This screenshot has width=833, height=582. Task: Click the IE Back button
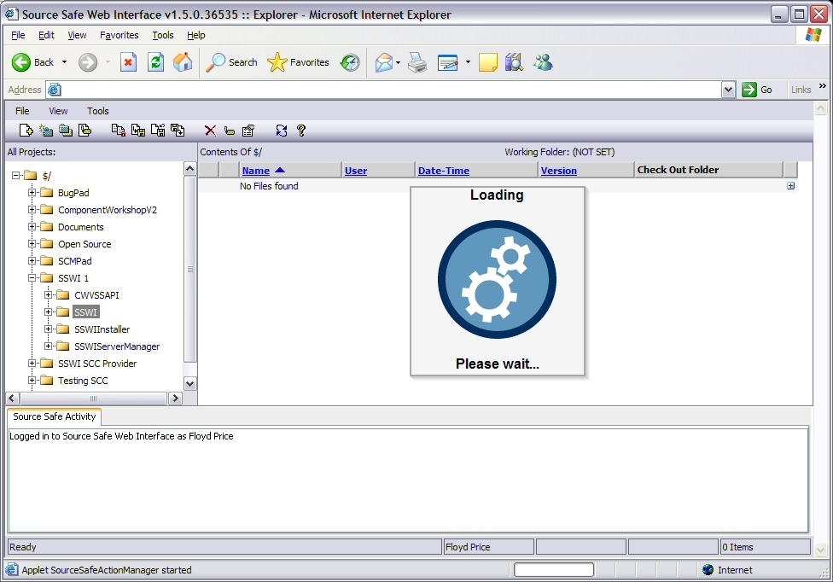pos(33,62)
